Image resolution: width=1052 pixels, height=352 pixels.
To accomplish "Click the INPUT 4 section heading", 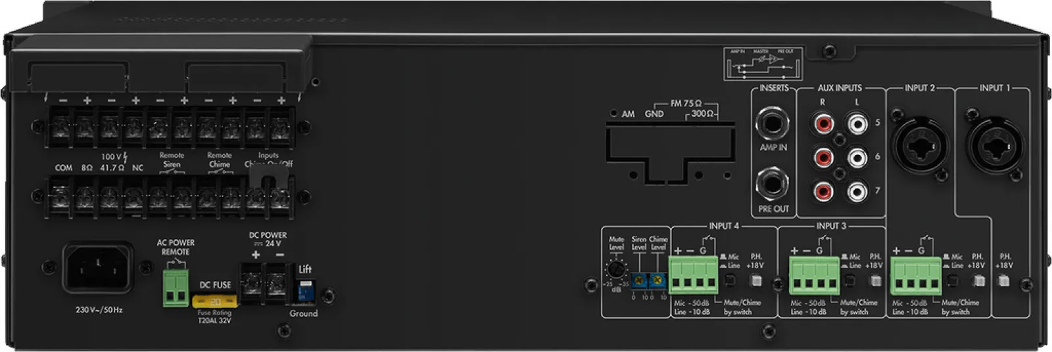I will (x=724, y=226).
